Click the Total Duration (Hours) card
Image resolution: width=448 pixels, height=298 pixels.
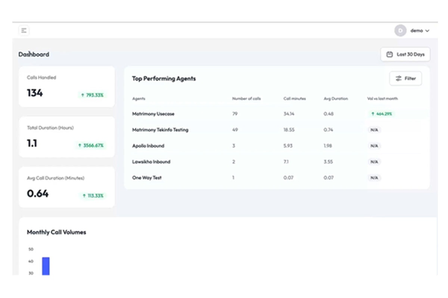pyautogui.click(x=66, y=137)
